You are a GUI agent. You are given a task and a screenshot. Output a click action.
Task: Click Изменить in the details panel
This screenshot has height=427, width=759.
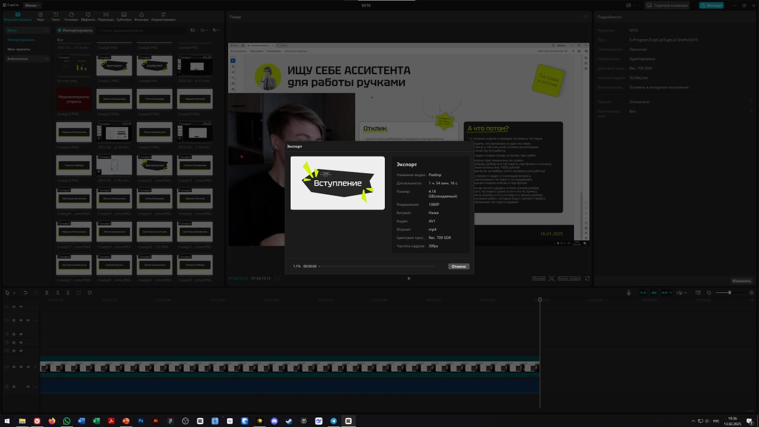(x=741, y=281)
